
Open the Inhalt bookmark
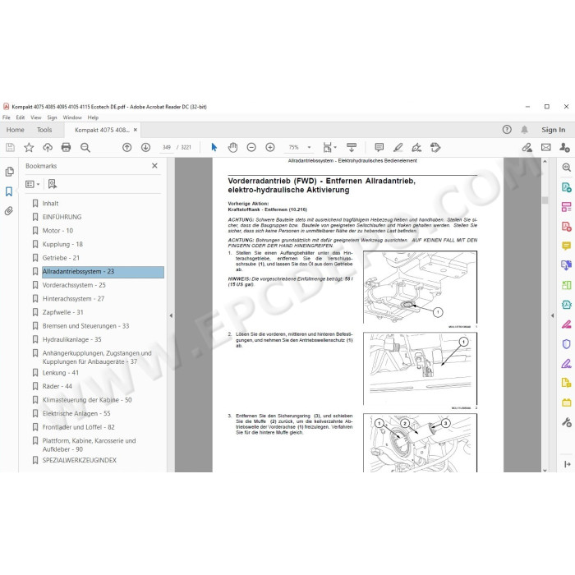(50, 203)
